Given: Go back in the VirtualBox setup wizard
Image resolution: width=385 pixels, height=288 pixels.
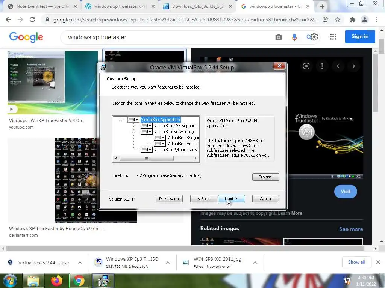Looking at the screenshot, I should tap(203, 199).
